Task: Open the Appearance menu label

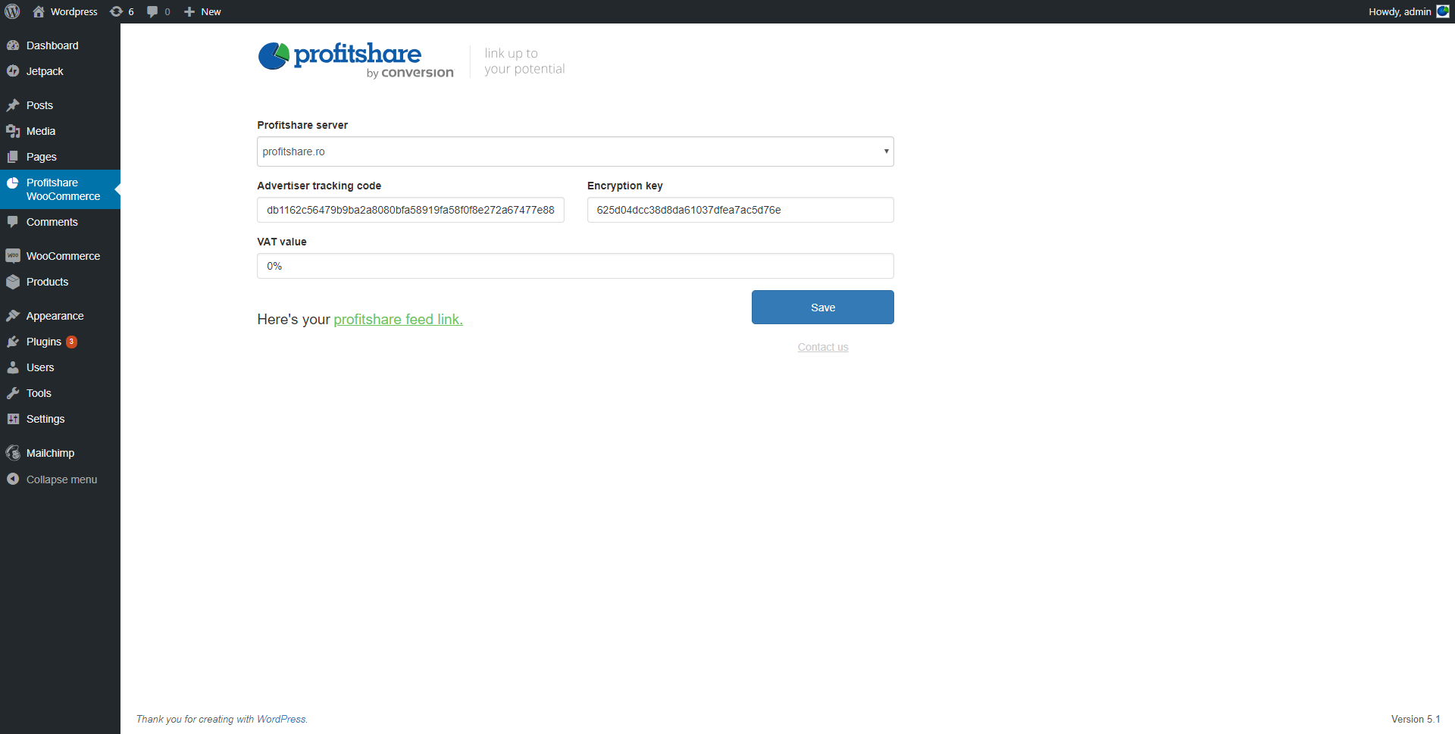Action: tap(55, 316)
